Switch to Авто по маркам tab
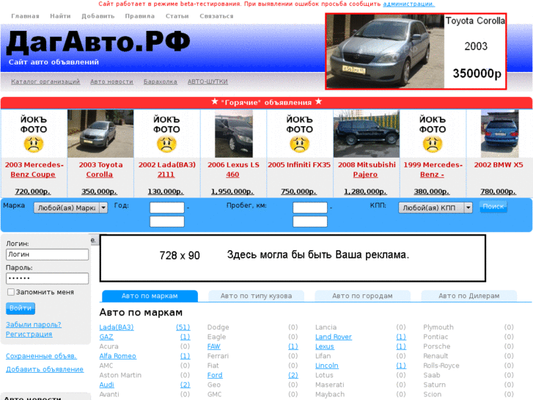This screenshot has height=400, width=533. click(x=150, y=296)
